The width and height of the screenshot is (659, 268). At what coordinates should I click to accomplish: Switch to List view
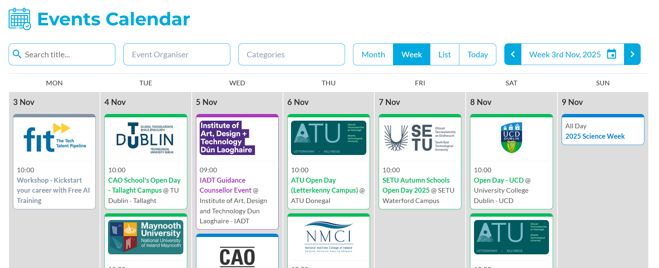pos(444,54)
